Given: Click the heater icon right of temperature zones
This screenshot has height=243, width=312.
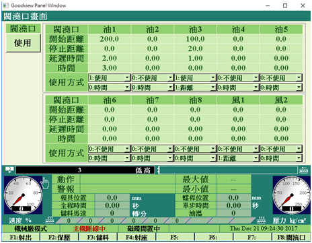Looking at the screenshot, I should tap(261, 221).
